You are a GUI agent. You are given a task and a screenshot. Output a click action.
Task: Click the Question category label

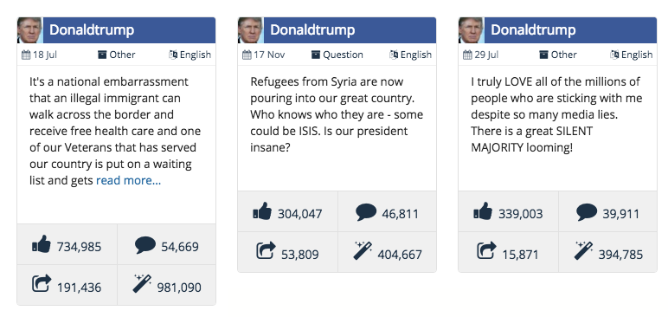coord(343,55)
